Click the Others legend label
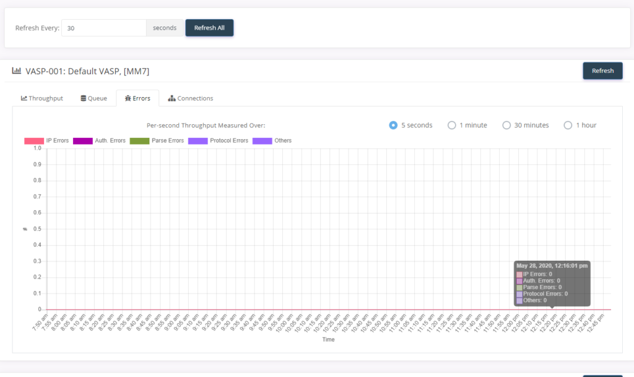634x377 pixels. pyautogui.click(x=283, y=140)
